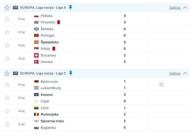193x134 pixels.
Task: Click the Liga C competition flag icon
Action: 15,73
